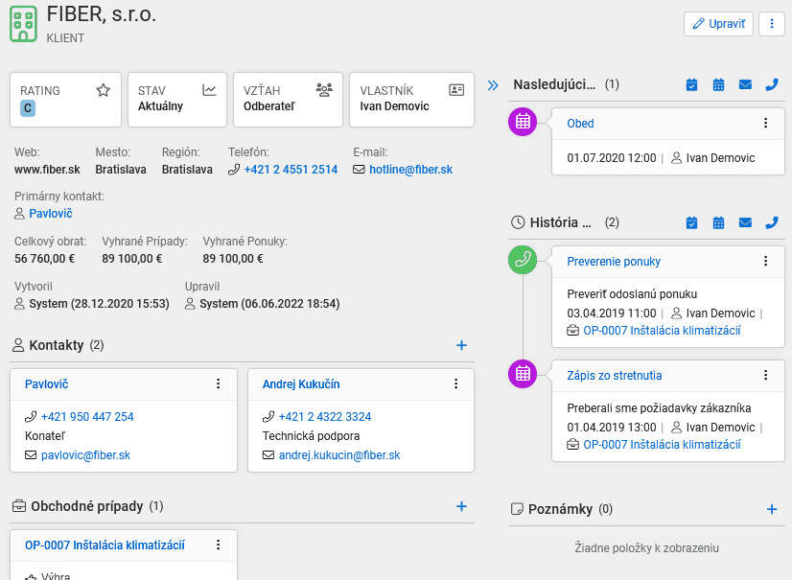Open OP-0007 Inštalácia klimatizácií business case
Screen dimensions: 792x580
[x=105, y=545]
